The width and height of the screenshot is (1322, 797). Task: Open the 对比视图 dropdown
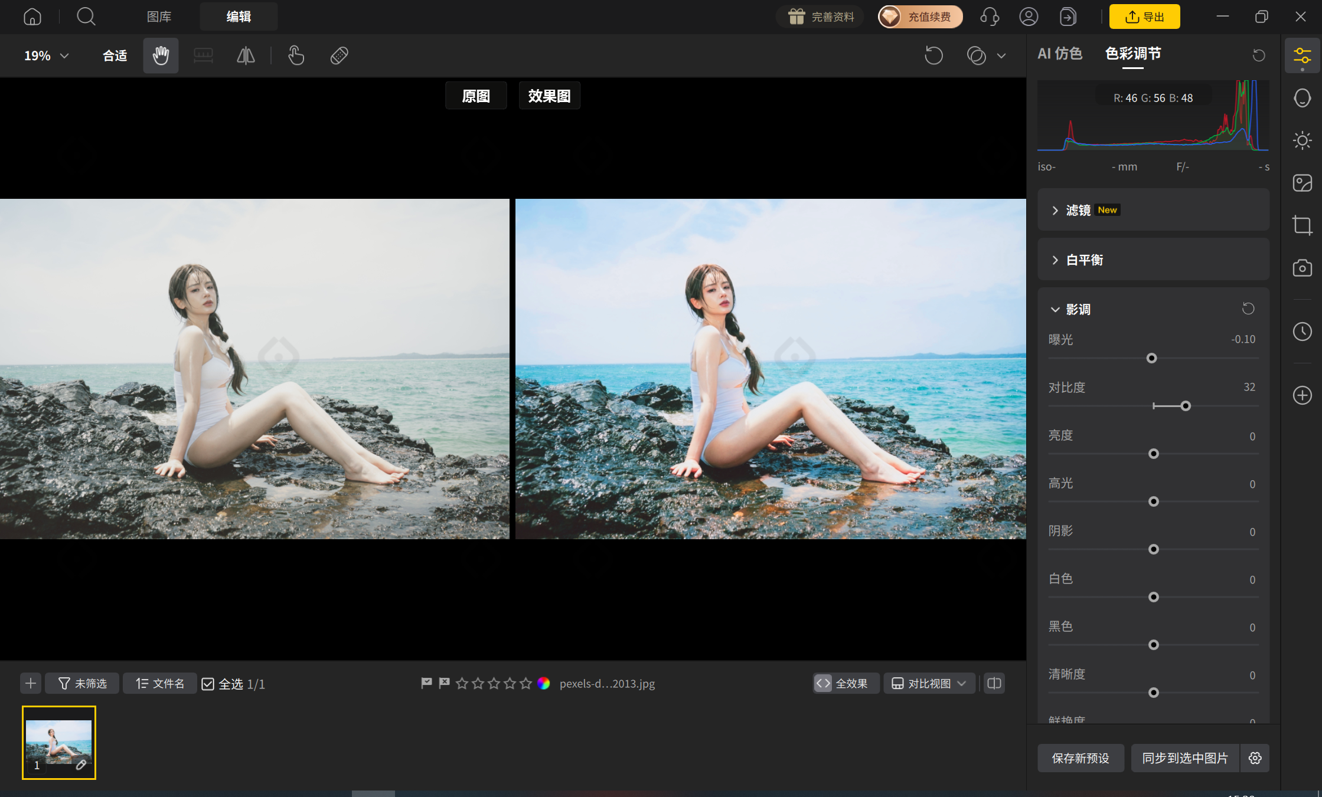tap(929, 683)
